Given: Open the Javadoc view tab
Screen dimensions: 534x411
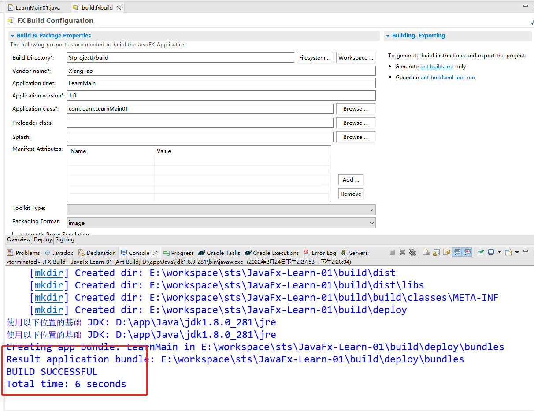Looking at the screenshot, I should 59,253.
